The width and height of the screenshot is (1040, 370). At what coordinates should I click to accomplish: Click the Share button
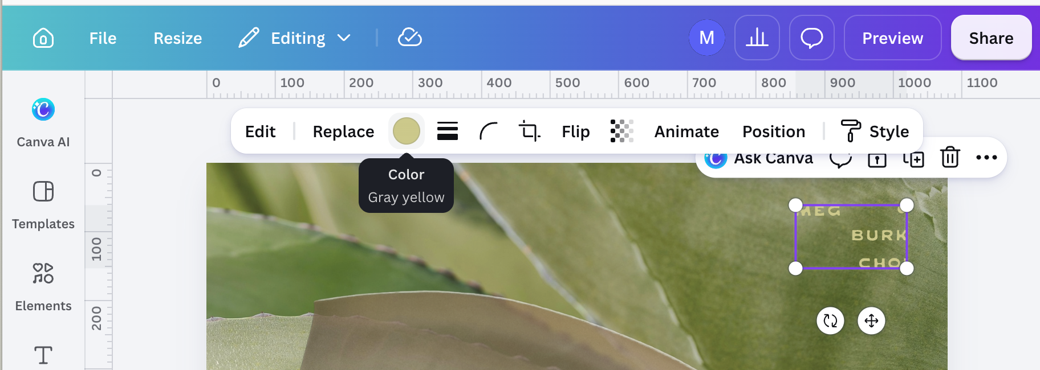(x=991, y=38)
